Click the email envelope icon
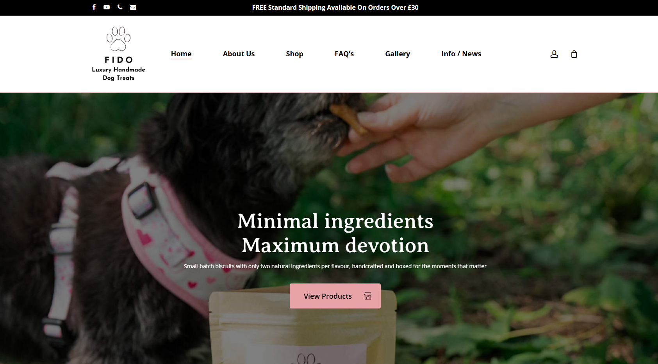 point(133,7)
